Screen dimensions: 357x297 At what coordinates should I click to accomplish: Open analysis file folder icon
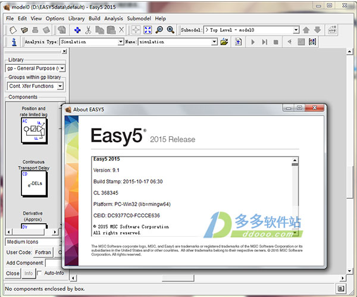224,42
